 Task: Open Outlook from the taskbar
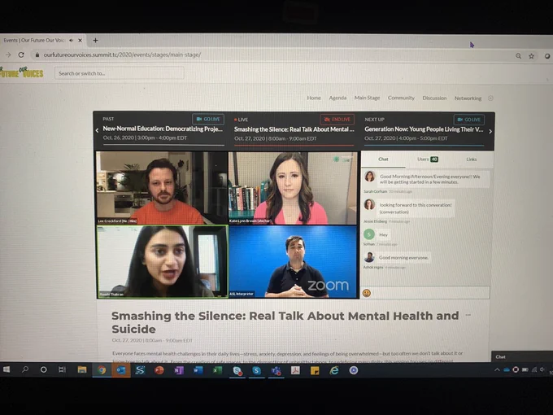[121, 370]
